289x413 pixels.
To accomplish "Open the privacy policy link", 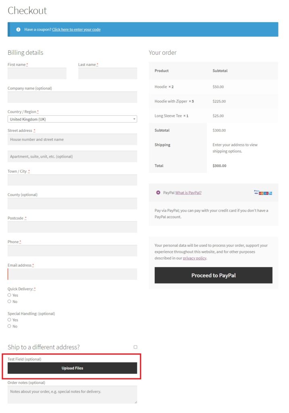I will pyautogui.click(x=195, y=258).
